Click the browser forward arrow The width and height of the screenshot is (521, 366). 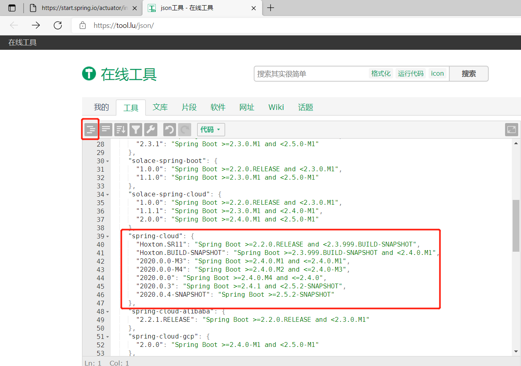click(36, 25)
